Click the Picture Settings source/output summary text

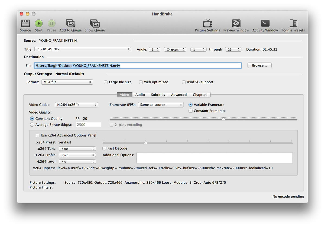[145, 183]
